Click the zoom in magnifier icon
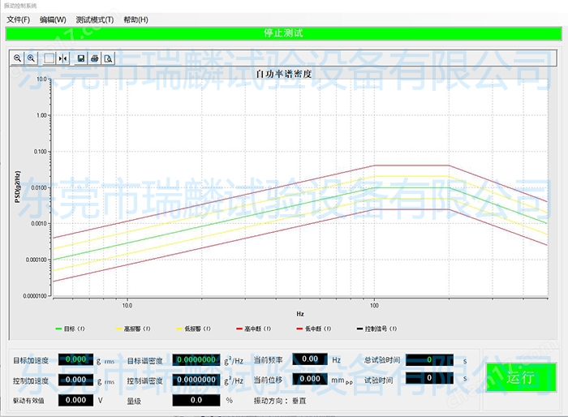Viewport: 568px width, 417px height. (x=32, y=58)
